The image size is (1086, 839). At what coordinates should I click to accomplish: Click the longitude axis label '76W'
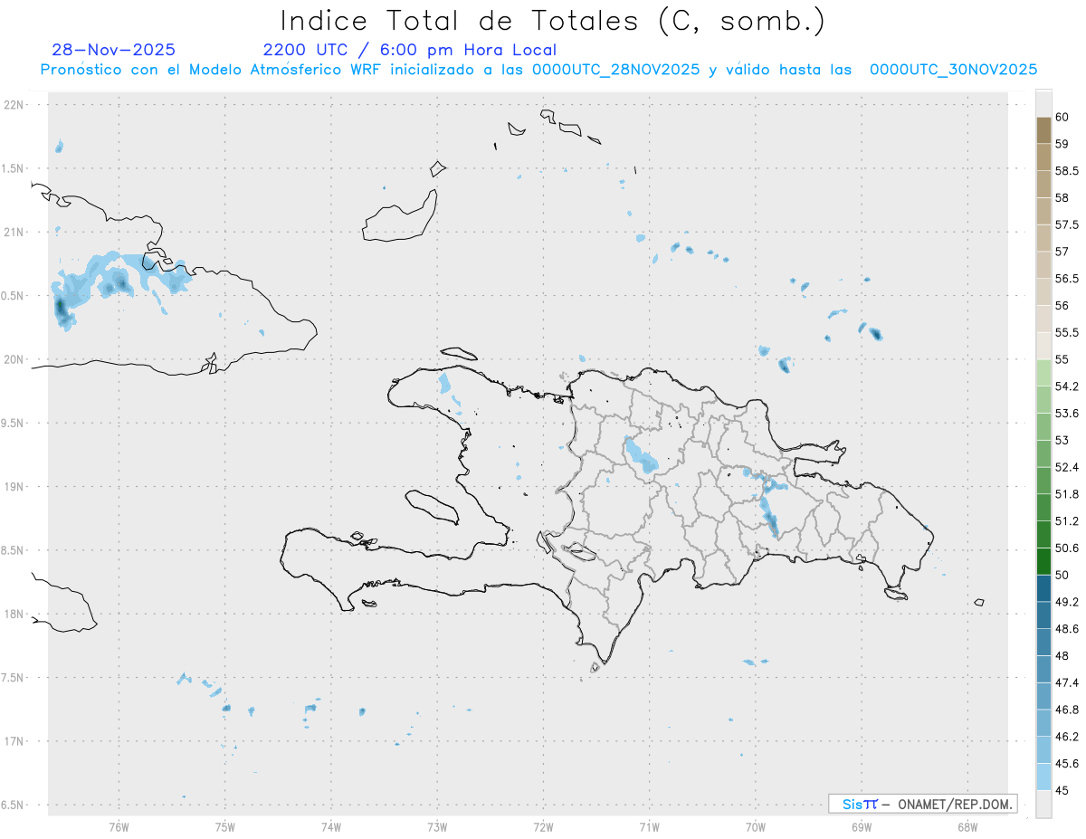tap(119, 827)
